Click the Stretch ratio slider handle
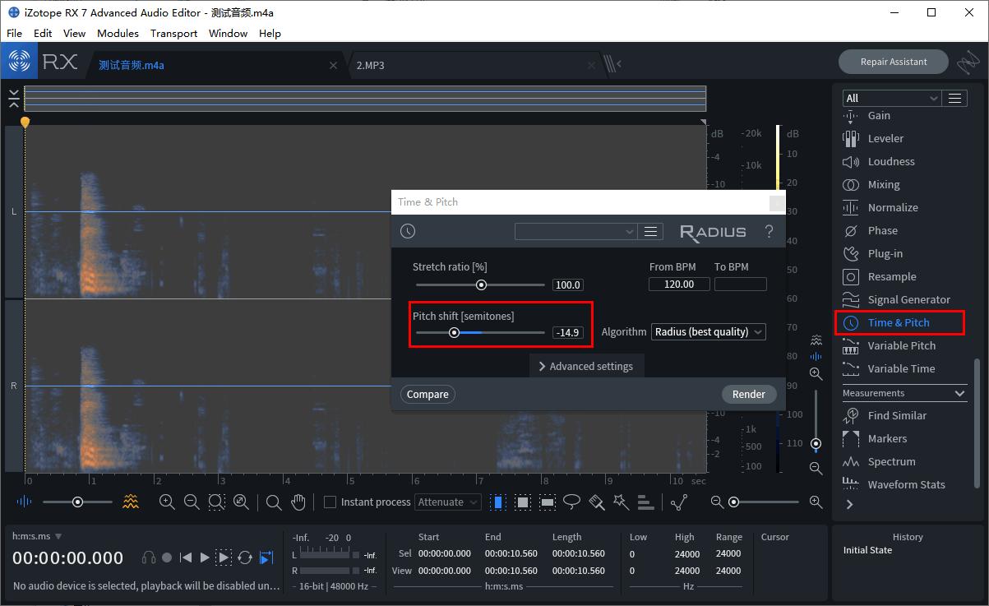This screenshot has height=606, width=989. coord(482,285)
